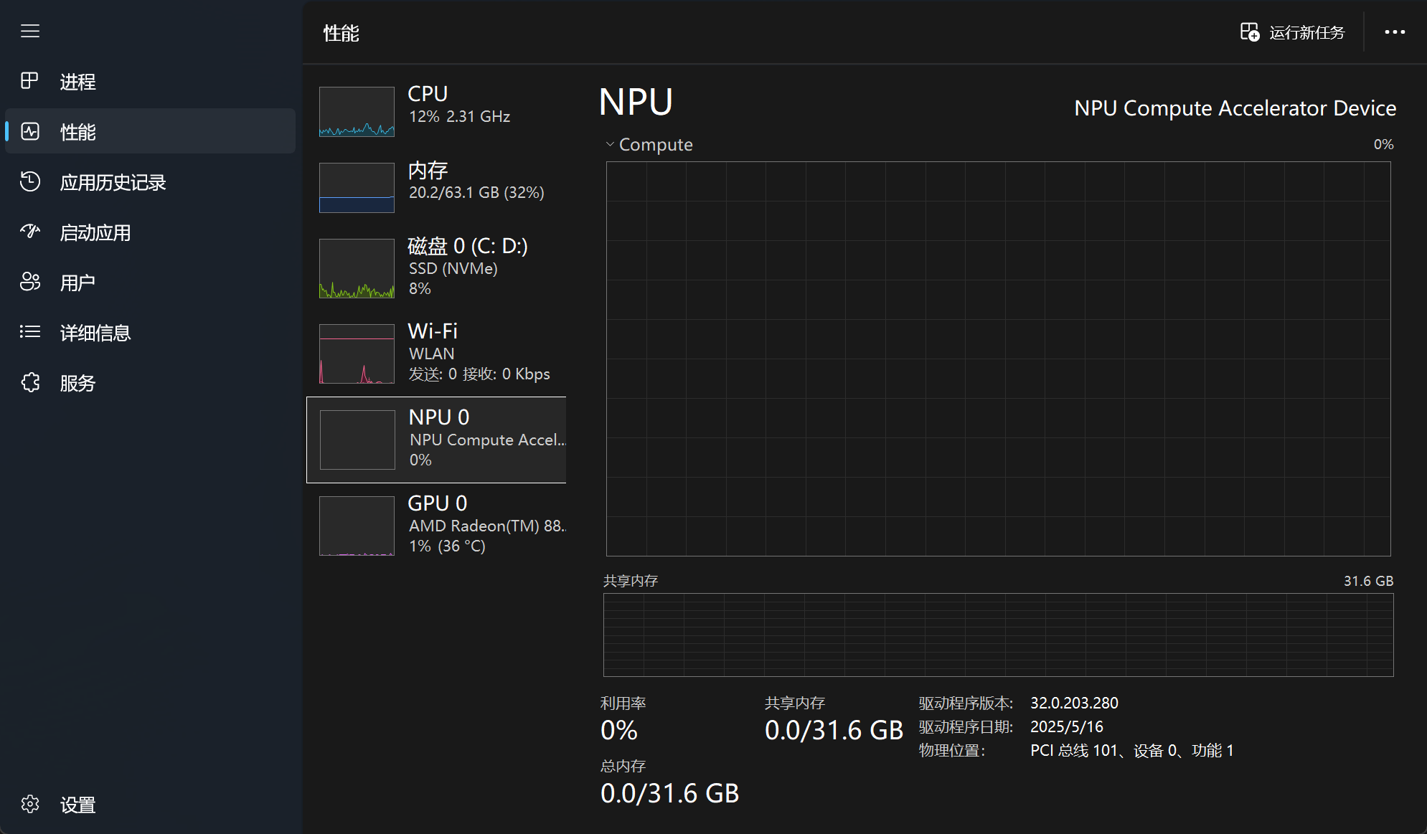Click the NPU Compute usage graph area

pyautogui.click(x=999, y=359)
